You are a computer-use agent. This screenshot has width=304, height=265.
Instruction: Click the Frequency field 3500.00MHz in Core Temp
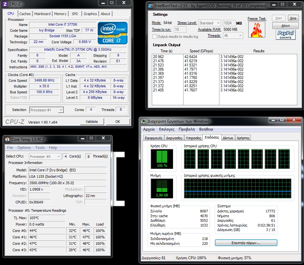(68, 183)
